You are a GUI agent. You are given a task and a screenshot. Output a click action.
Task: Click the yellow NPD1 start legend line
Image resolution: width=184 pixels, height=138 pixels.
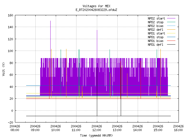tap(171, 33)
